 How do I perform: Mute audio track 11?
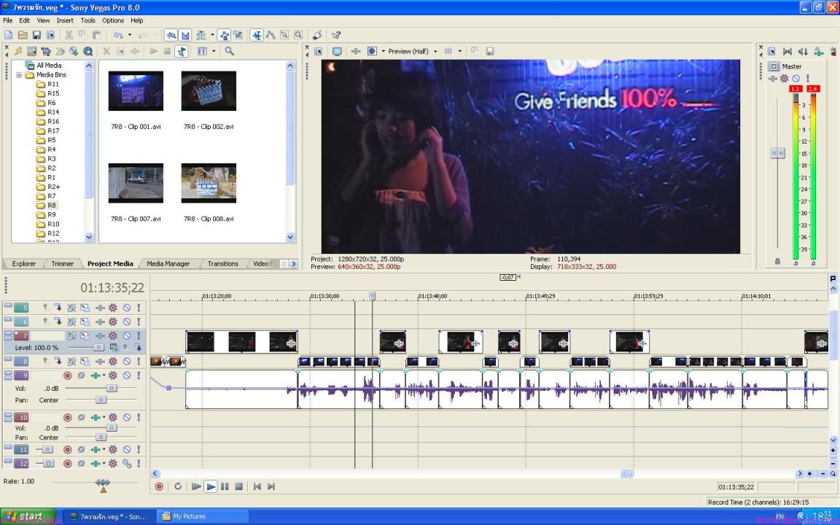[127, 449]
